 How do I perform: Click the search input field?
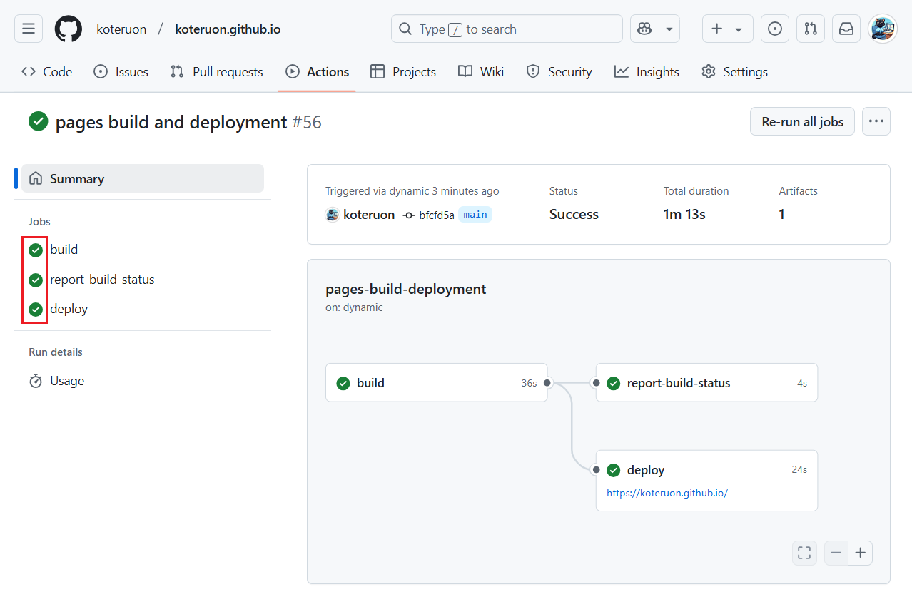[507, 29]
